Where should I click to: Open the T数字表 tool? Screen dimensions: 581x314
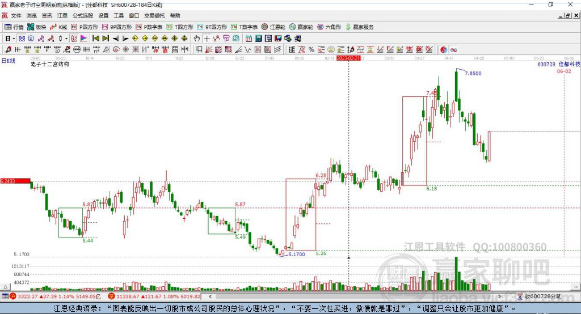244,27
